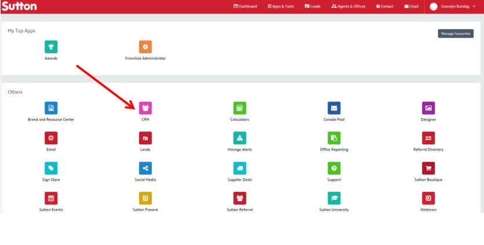Viewport: 484px width, 245px height.
Task: Click the Franchise Administrator label
Action: [145, 58]
